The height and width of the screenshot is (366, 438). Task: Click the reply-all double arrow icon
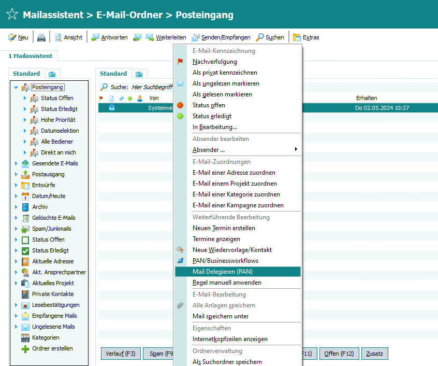(x=137, y=37)
